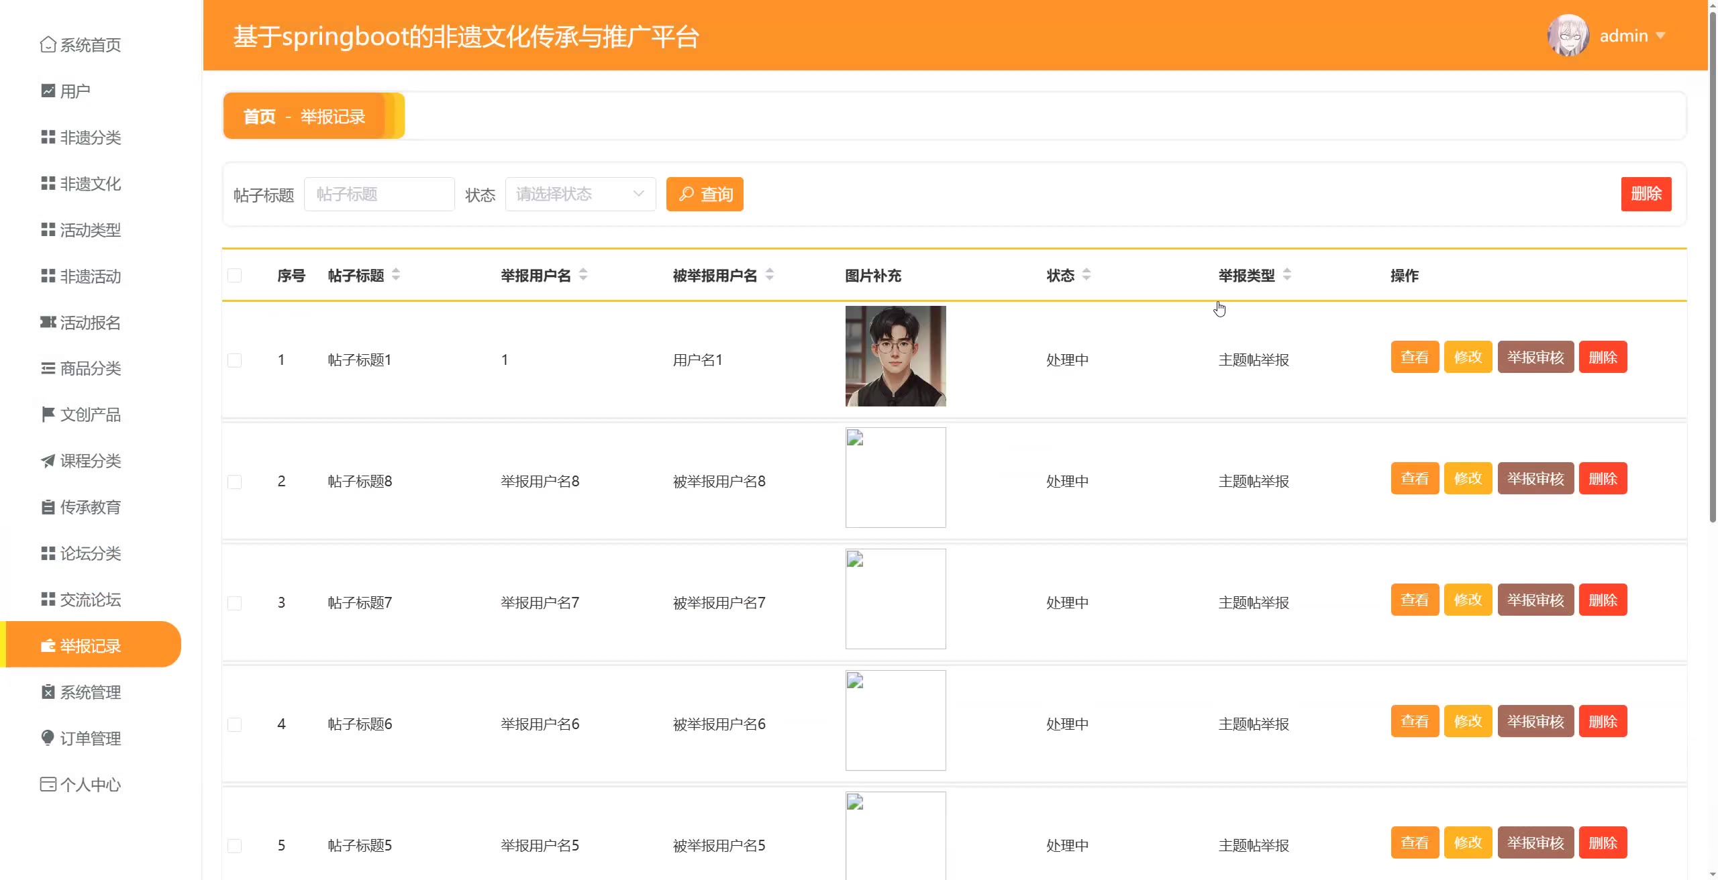Click the admin avatar picture

point(1568,36)
